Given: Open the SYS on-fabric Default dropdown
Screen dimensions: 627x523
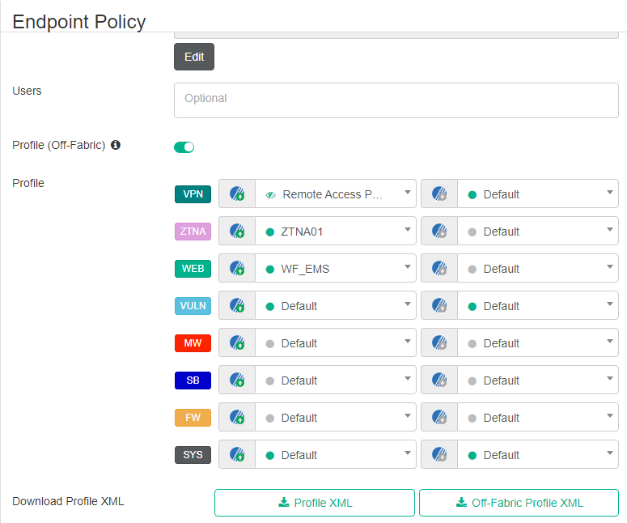Looking at the screenshot, I should pyautogui.click(x=336, y=454).
